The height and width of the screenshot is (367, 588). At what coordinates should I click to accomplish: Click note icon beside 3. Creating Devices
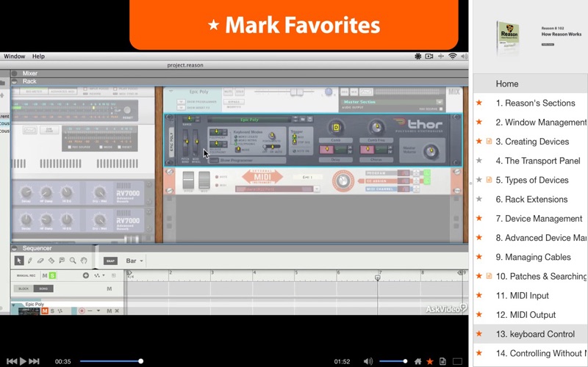(489, 141)
